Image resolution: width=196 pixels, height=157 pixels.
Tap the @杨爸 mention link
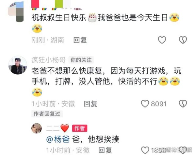pyautogui.click(x=58, y=139)
